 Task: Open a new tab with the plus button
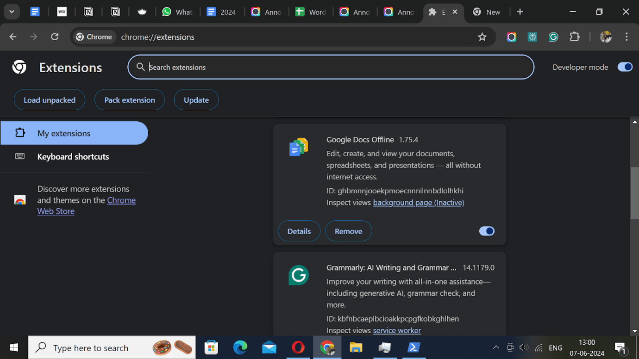[x=520, y=12]
